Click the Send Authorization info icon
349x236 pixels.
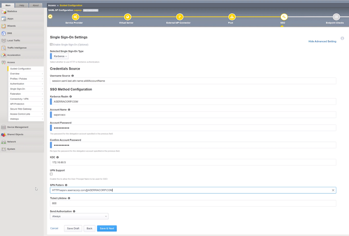coord(74,211)
